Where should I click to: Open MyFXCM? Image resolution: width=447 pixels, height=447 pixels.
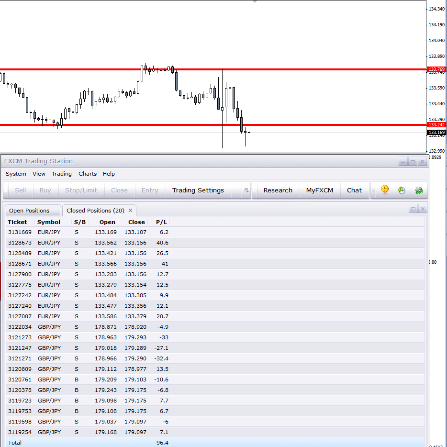320,190
